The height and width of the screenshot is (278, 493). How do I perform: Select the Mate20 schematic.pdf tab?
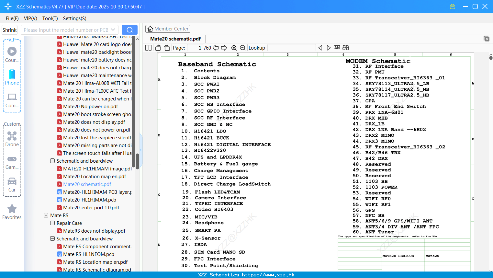coord(175,39)
